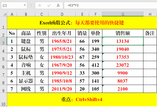Click the cell '主机'
The height and width of the screenshot is (107, 157).
click(x=26, y=73)
